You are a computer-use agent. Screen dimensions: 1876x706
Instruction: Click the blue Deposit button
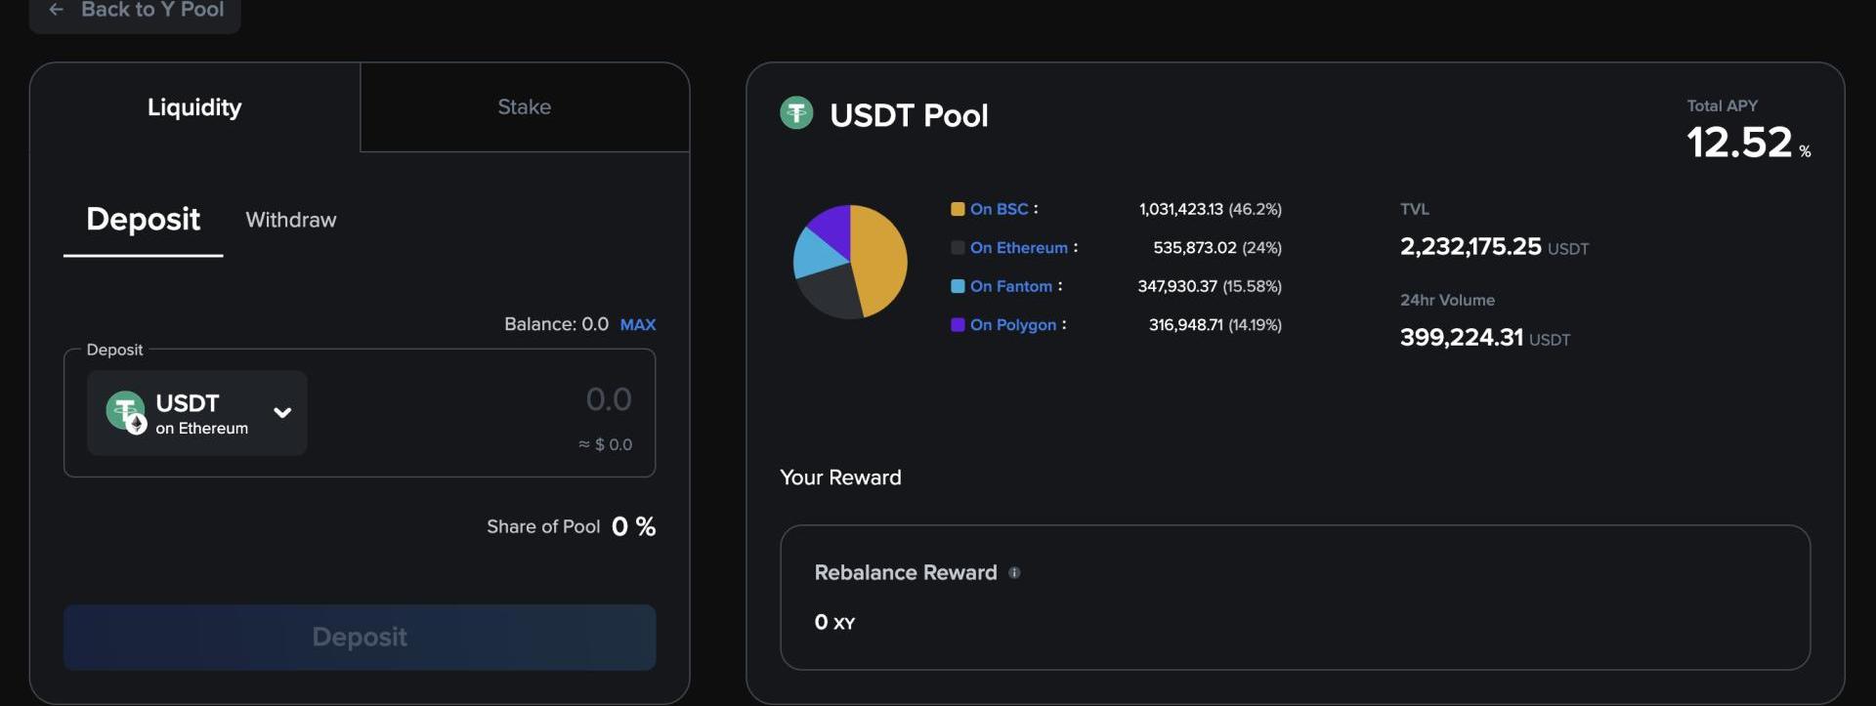360,637
